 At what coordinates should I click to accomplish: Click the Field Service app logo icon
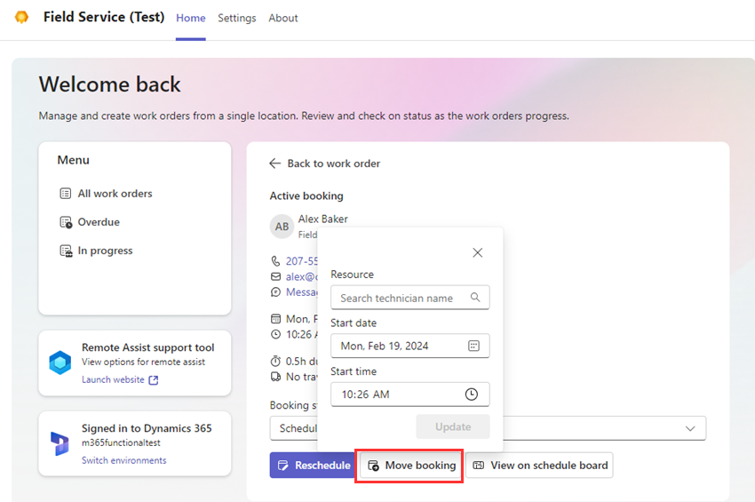point(21,18)
